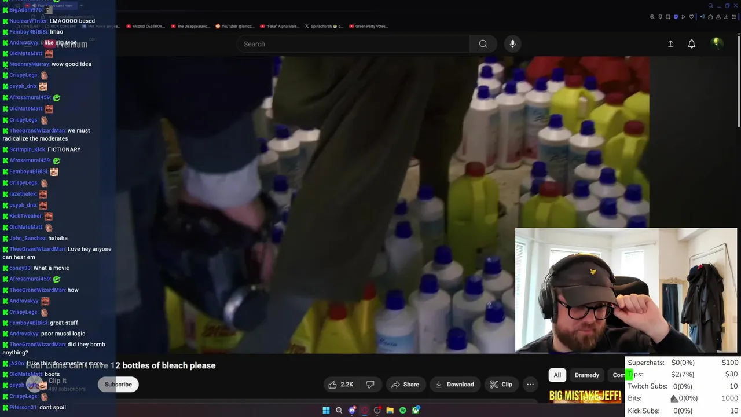
Task: Expand more actions ellipsis under the video
Action: coord(530,384)
